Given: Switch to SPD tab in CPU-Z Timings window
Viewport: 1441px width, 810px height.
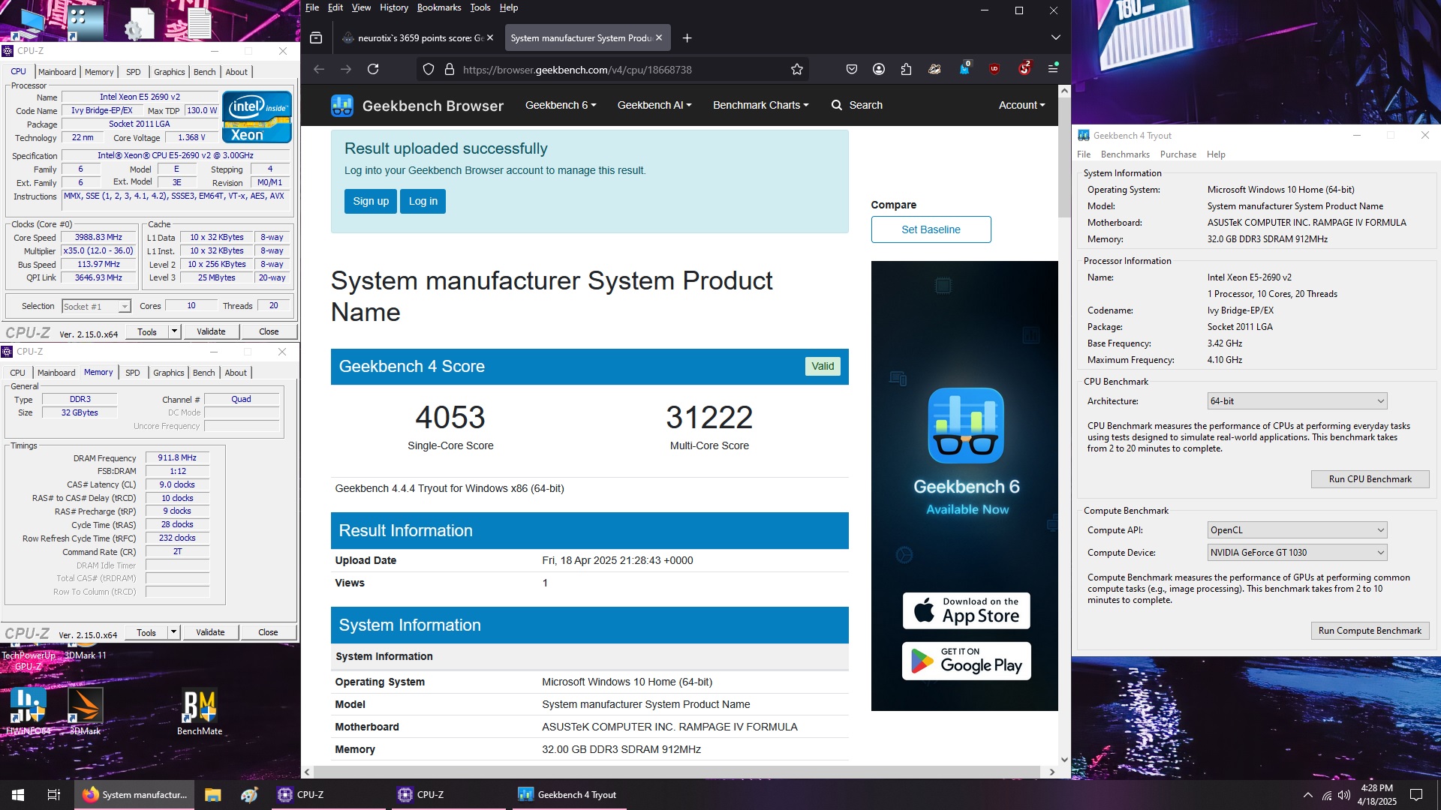Looking at the screenshot, I should [133, 373].
